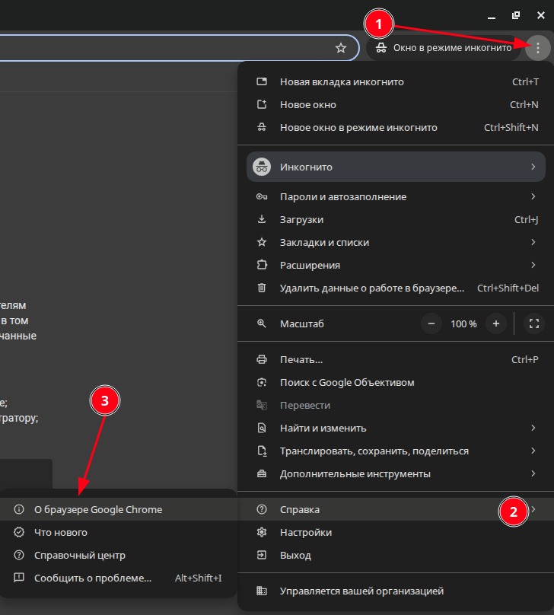Click the Настройки gear icon
The width and height of the screenshot is (554, 615).
pos(262,533)
